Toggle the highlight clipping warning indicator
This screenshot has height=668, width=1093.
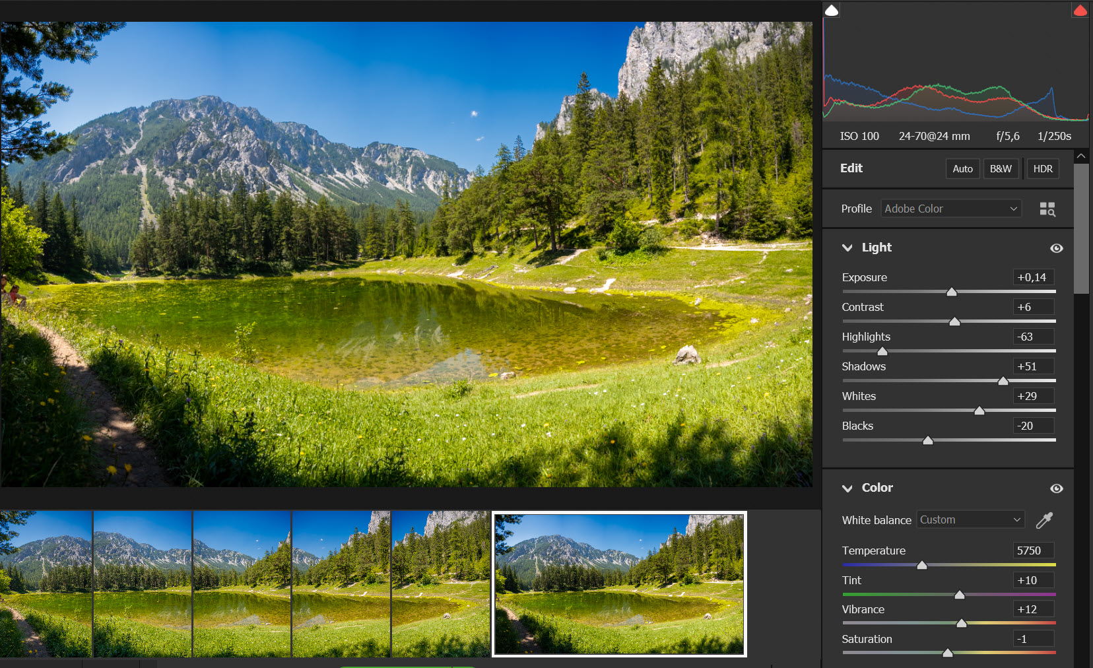1080,10
